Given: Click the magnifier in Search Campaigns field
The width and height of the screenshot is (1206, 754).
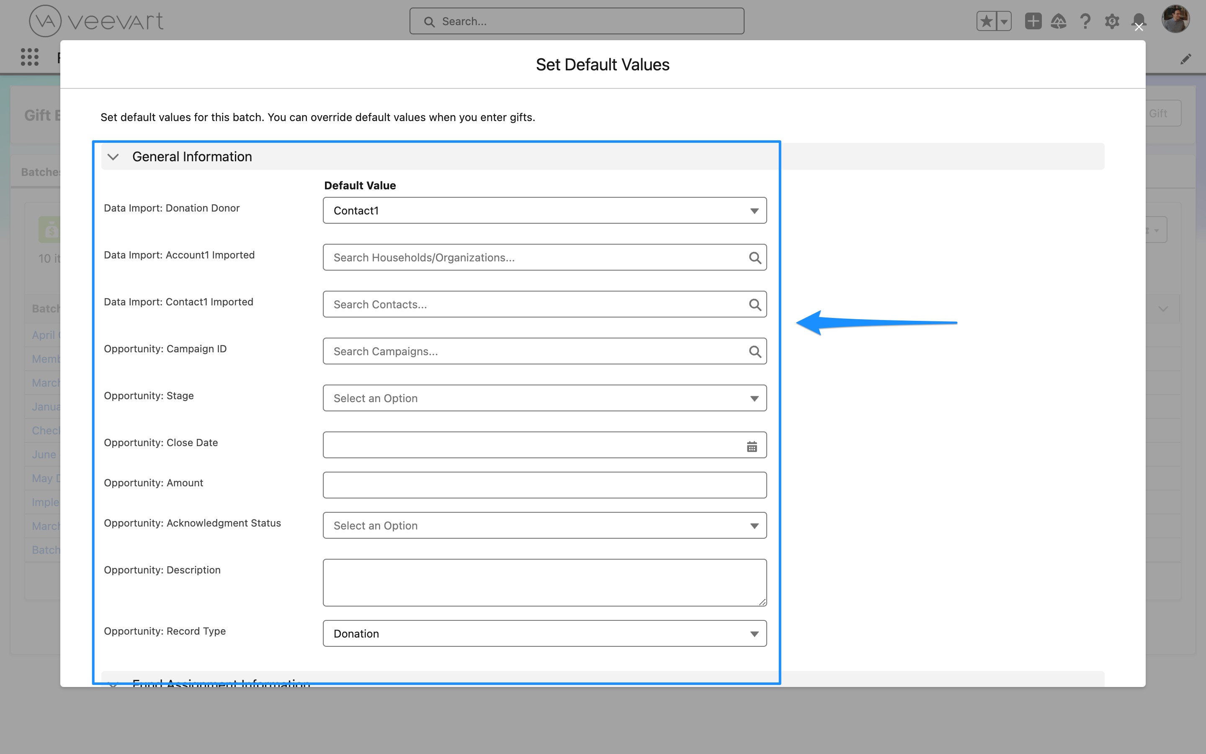Looking at the screenshot, I should [x=755, y=351].
